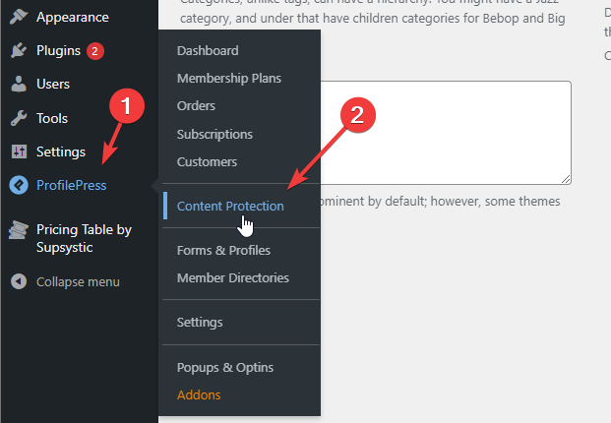Open Content Protection submenu item
Image resolution: width=611 pixels, height=423 pixels.
[230, 206]
